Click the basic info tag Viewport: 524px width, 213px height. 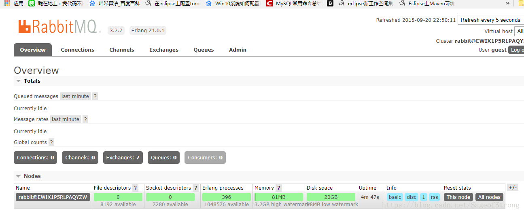coord(395,197)
